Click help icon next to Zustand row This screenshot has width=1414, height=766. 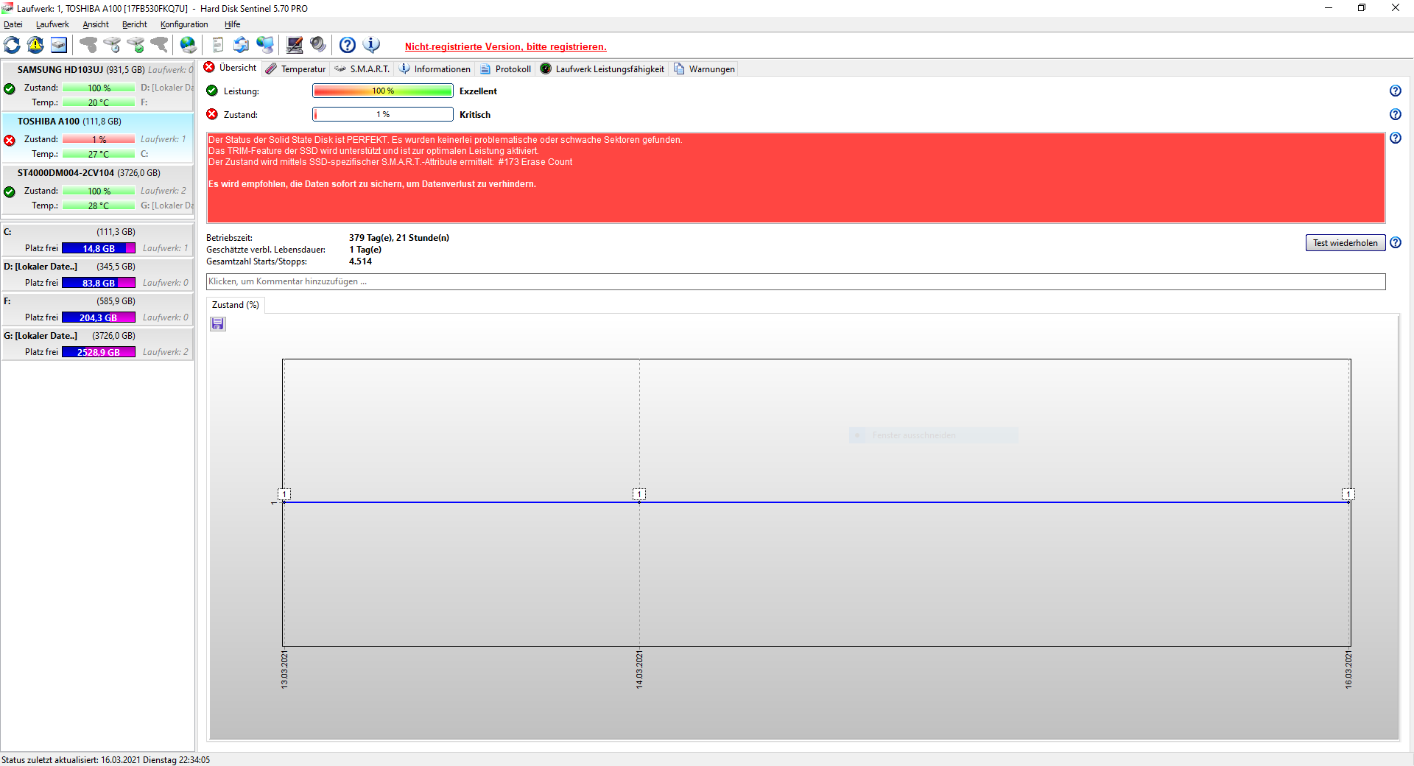1396,114
